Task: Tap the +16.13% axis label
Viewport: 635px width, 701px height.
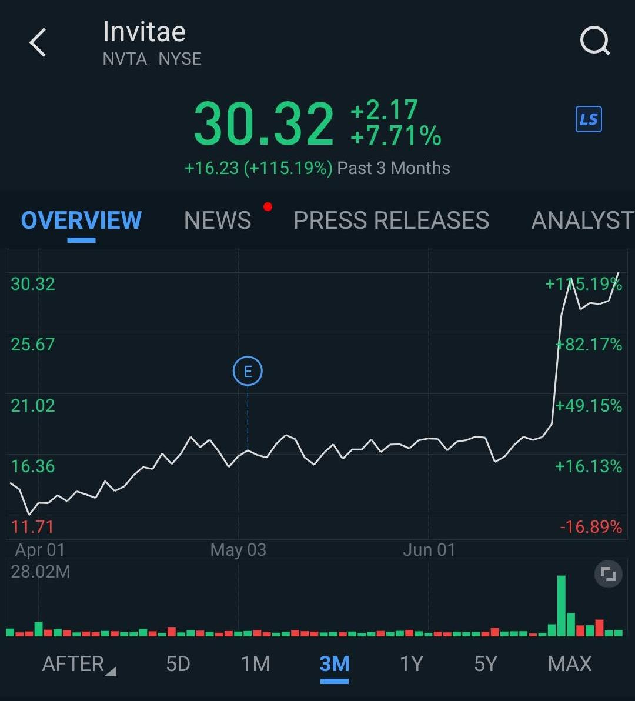Action: point(589,466)
